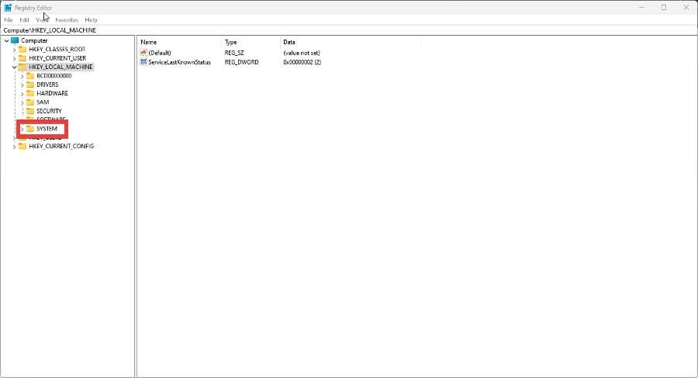Collapse the Computer root node

pos(7,40)
